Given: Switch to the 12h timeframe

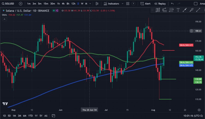Looking at the screenshot, I should [x=73, y=4].
